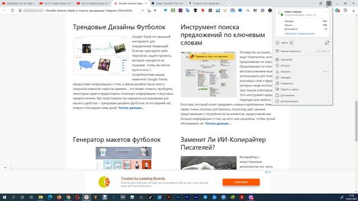Open Telegram from taskbar
This screenshot has width=358, height=201.
click(205, 197)
